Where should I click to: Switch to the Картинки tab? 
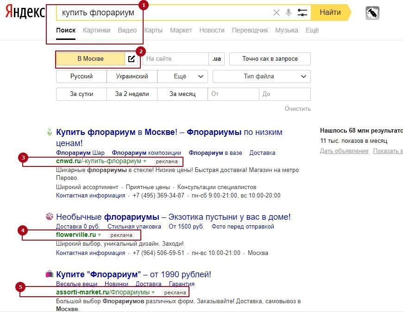96,30
